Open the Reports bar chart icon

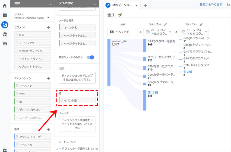(5, 15)
